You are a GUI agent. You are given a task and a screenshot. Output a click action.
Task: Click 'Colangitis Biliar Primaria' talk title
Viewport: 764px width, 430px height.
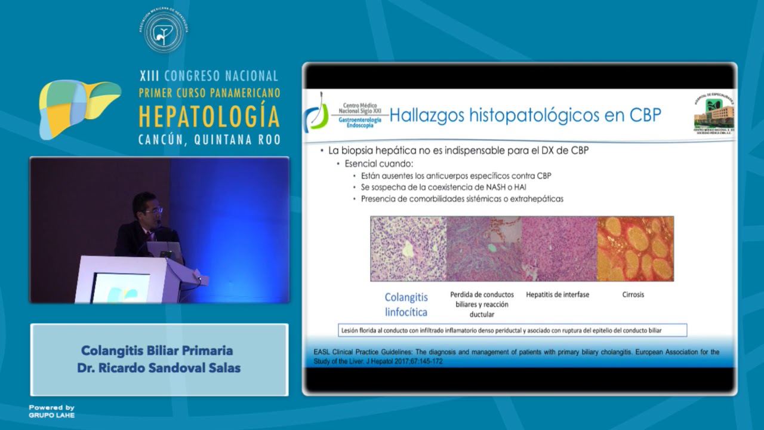pos(157,351)
